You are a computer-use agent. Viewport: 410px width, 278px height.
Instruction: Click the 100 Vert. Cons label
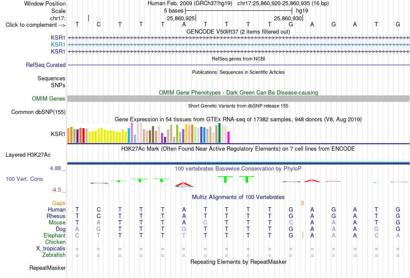24,179
